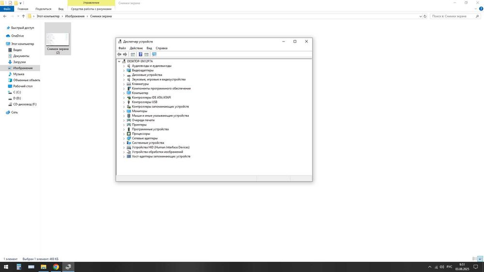This screenshot has height=272, width=484.
Task: Expand the Мониторы node
Action: click(x=124, y=111)
